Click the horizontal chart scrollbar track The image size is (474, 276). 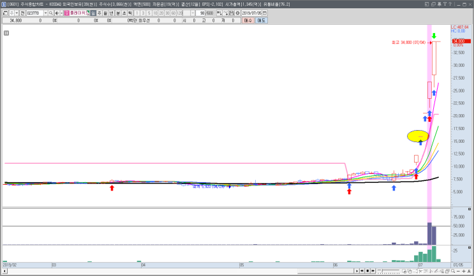coord(181,271)
